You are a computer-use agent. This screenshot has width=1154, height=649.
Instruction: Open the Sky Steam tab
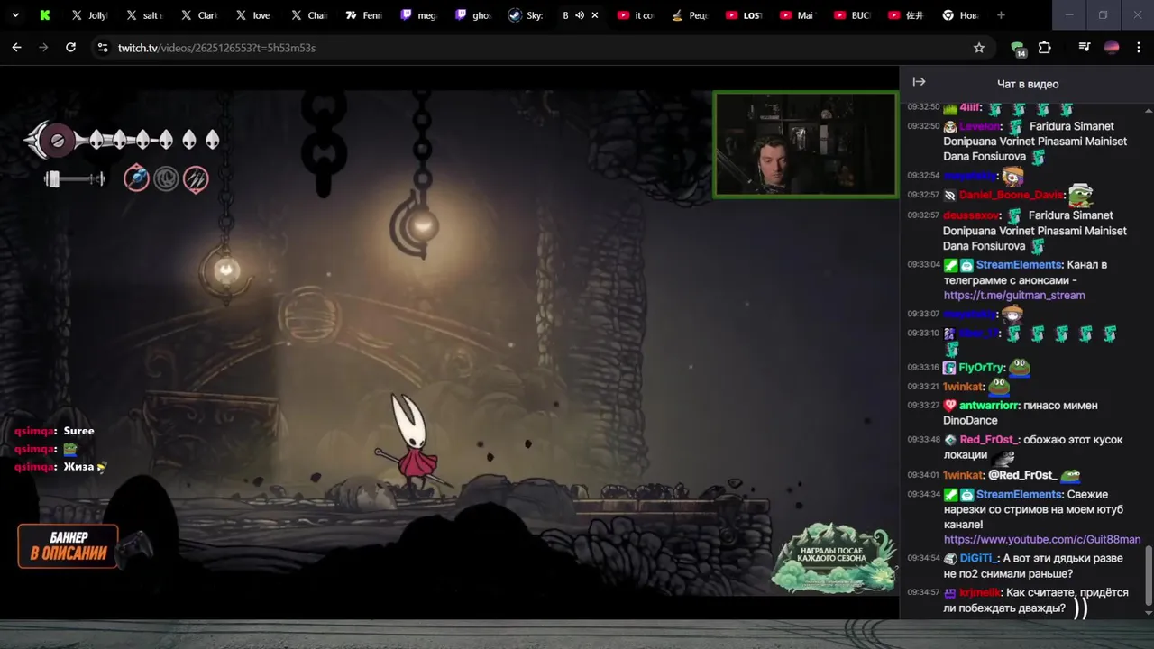point(527,15)
